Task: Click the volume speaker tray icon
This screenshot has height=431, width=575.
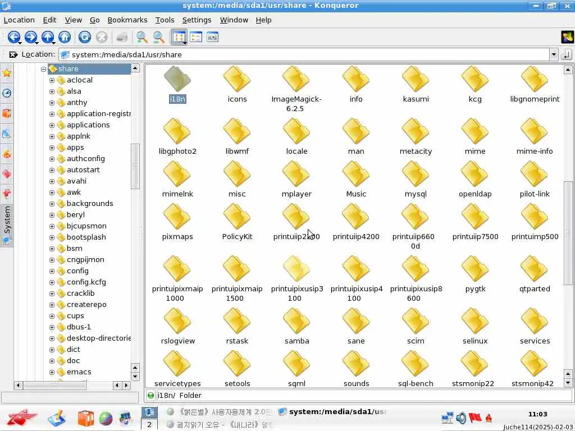Action: [x=460, y=418]
